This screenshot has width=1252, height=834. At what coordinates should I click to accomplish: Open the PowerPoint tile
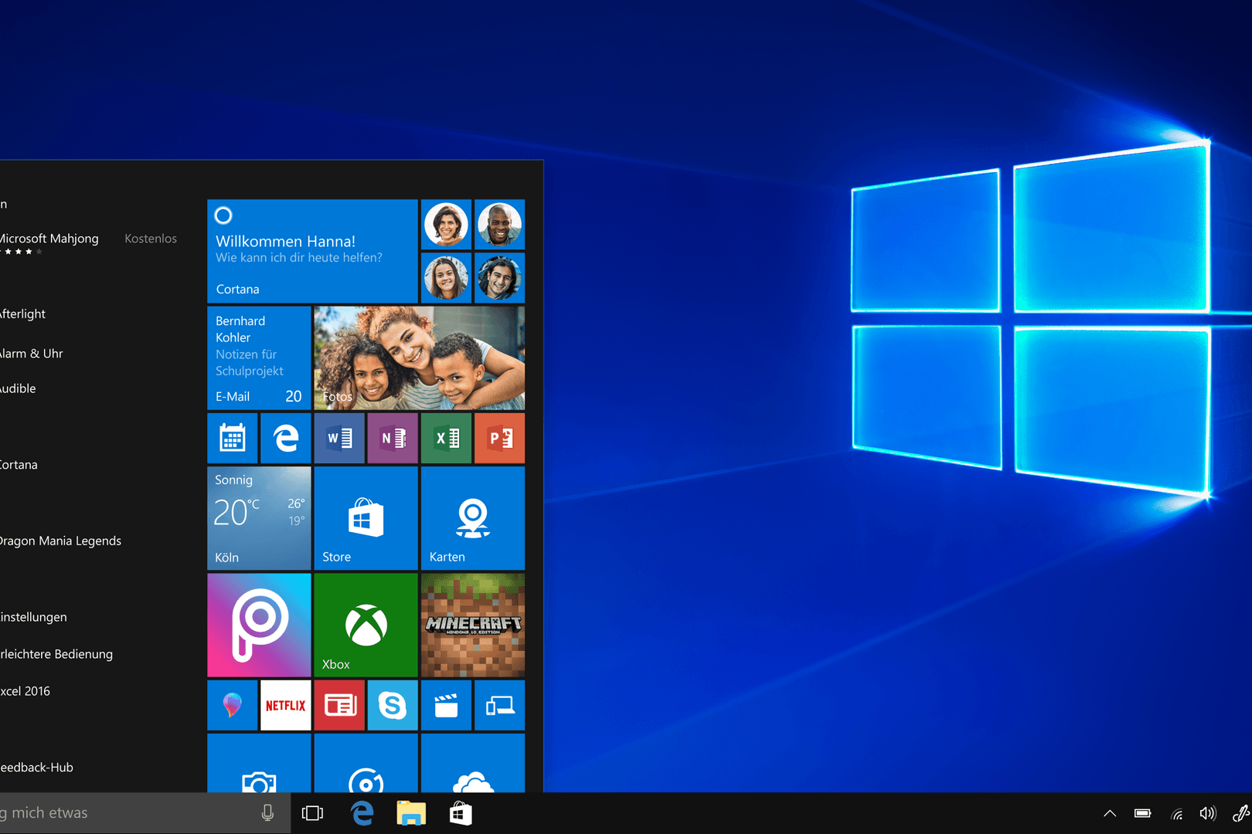point(499,438)
